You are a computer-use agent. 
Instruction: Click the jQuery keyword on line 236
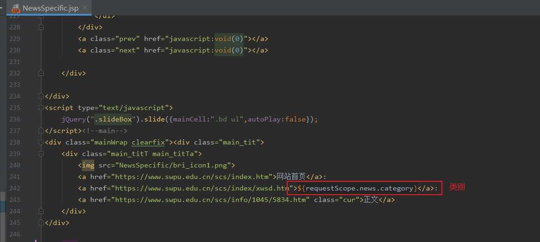pyautogui.click(x=74, y=119)
